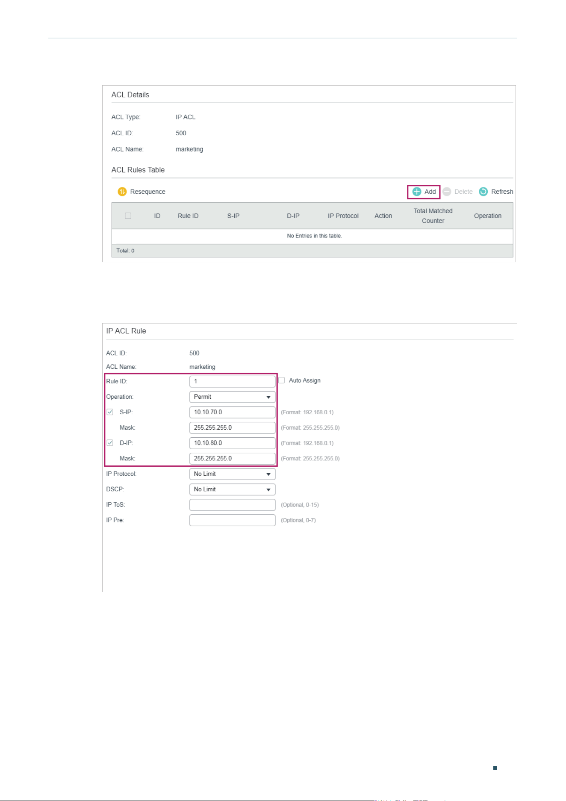This screenshot has width=566, height=801.
Task: Click the ACL Name value 'marketing' in ACL Details
Action: tap(189, 149)
